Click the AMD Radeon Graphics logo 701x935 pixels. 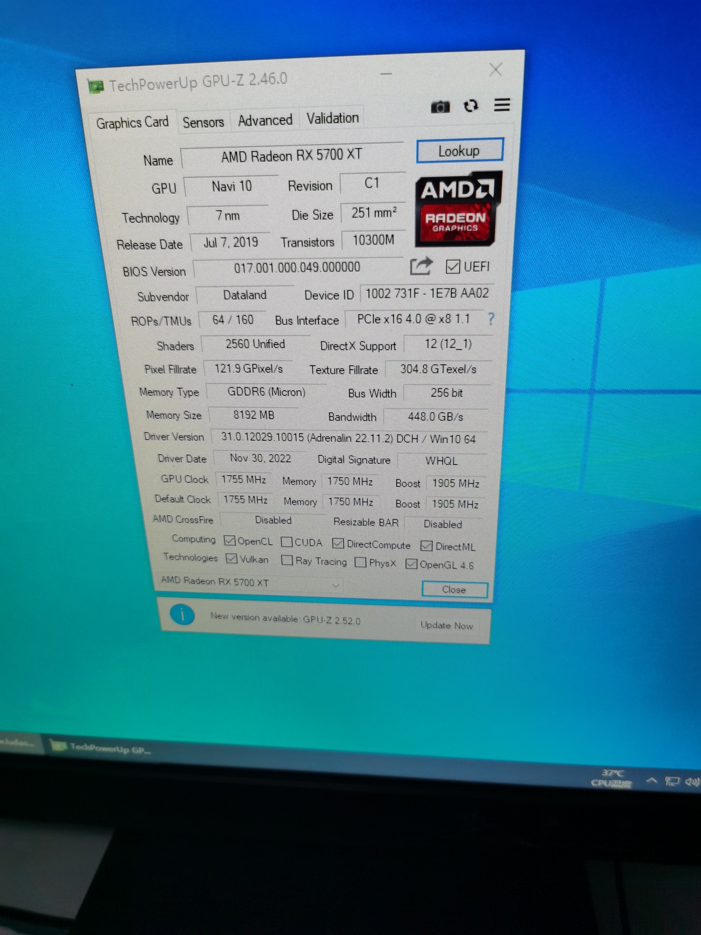coord(458,209)
